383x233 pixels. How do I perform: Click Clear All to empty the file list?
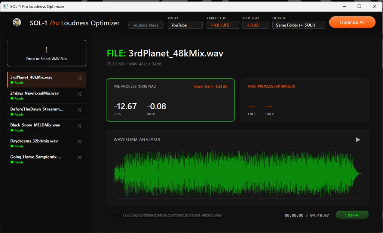pyautogui.click(x=352, y=215)
